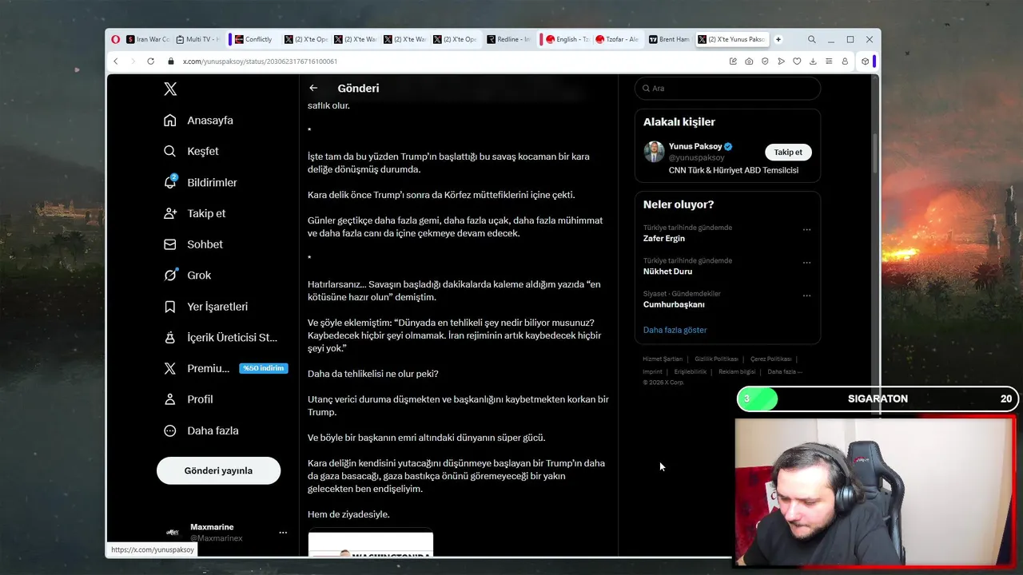This screenshot has width=1023, height=575.
Task: Click the browser back arrow
Action: pos(116,61)
